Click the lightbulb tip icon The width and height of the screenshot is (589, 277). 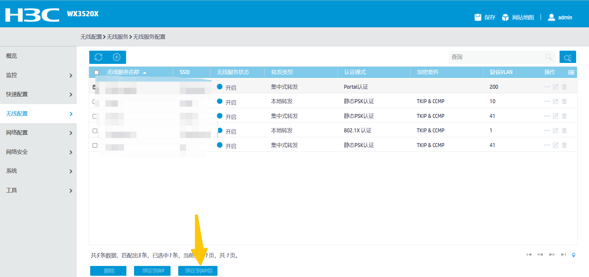[574, 255]
